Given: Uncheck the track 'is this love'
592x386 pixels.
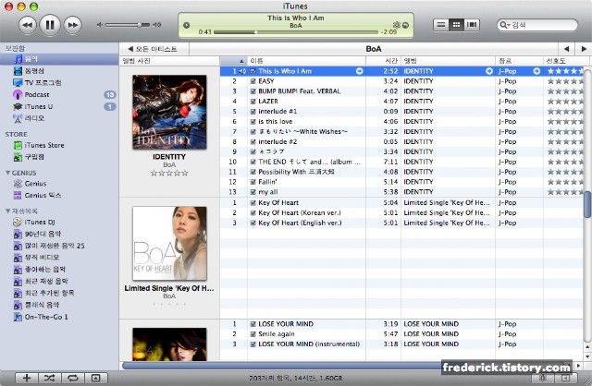Looking at the screenshot, I should [253, 122].
